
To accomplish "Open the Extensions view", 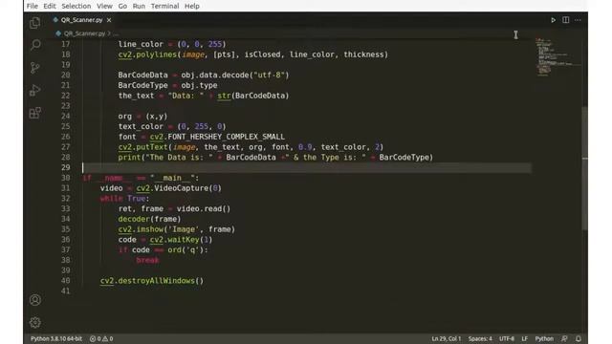I will tap(35, 113).
